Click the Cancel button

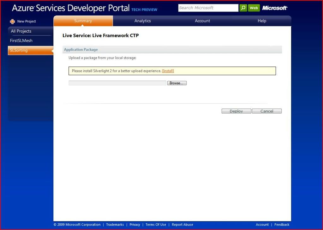click(x=267, y=111)
